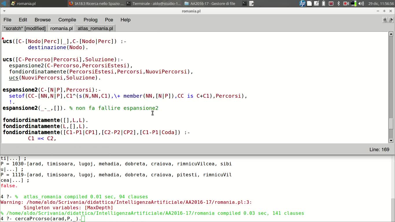The image size is (395, 222).
Task: Switch to the romania.pl editor tab
Action: 61,28
